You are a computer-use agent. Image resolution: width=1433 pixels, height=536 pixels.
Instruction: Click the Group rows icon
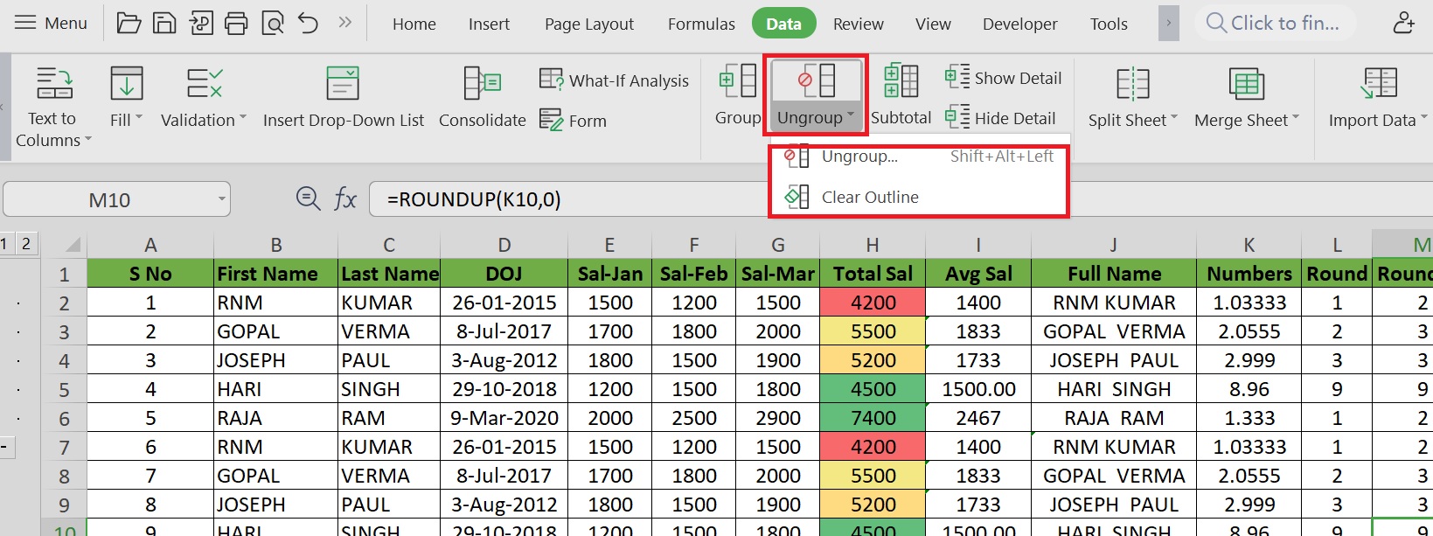737,82
